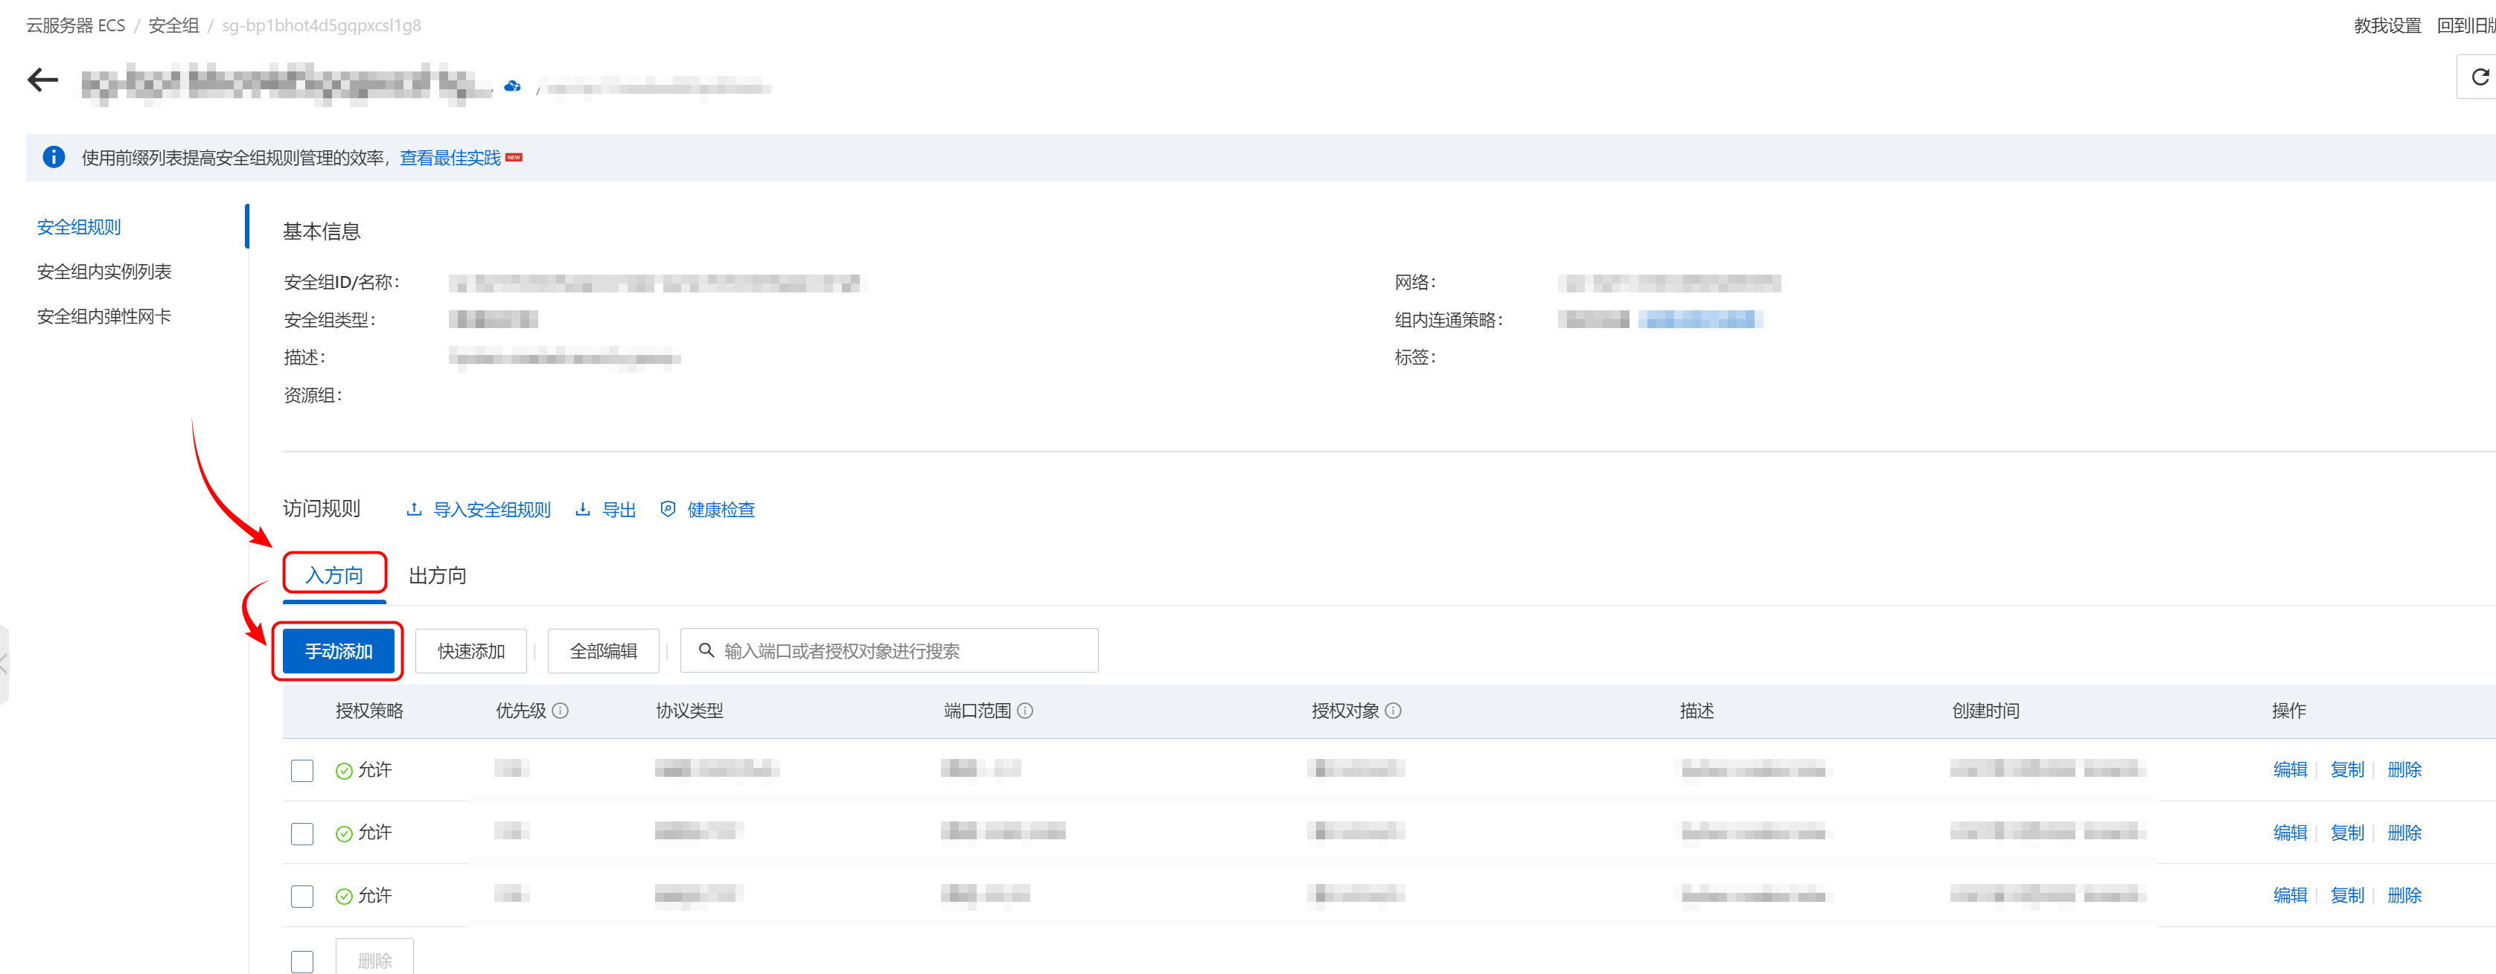
Task: Click the blurred blue link beside 组内连通策略
Action: [1700, 319]
